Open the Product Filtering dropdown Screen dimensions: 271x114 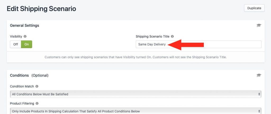pyautogui.click(x=136, y=111)
